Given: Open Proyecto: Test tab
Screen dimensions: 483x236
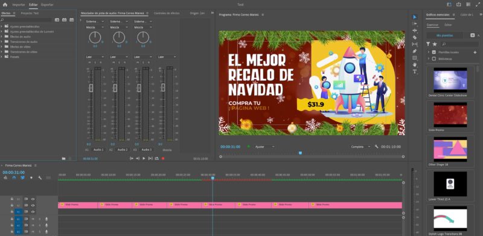Looking at the screenshot, I should [30, 13].
